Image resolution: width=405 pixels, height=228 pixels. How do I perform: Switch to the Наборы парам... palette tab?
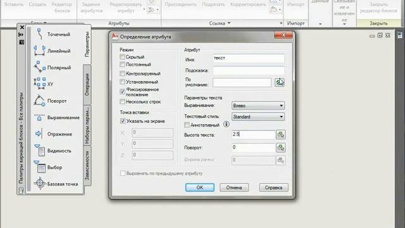[x=87, y=125]
